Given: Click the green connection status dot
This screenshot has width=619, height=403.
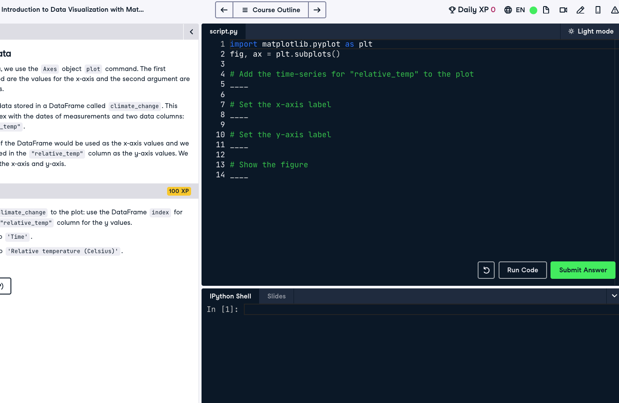Looking at the screenshot, I should click(533, 10).
